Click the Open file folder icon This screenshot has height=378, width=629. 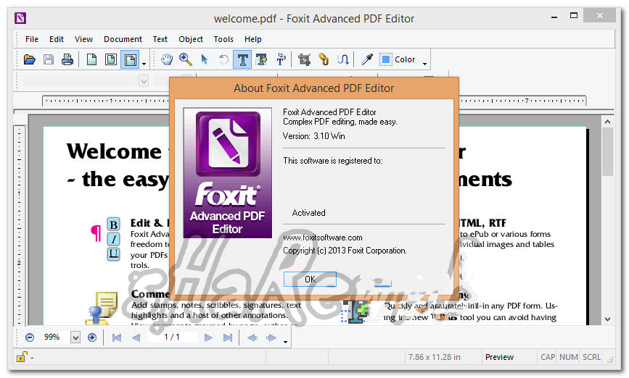pos(29,59)
